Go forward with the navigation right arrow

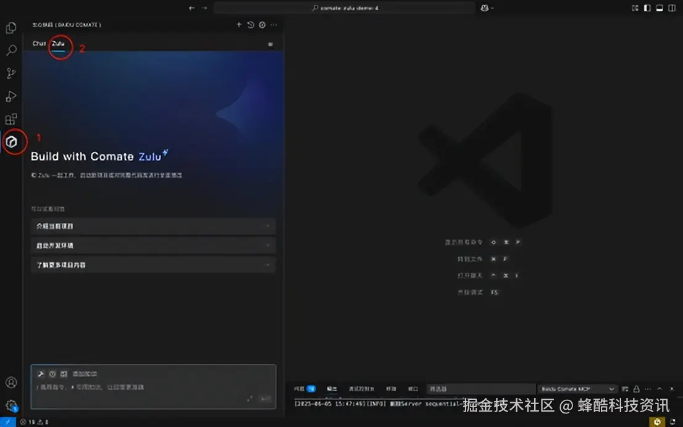(204, 8)
